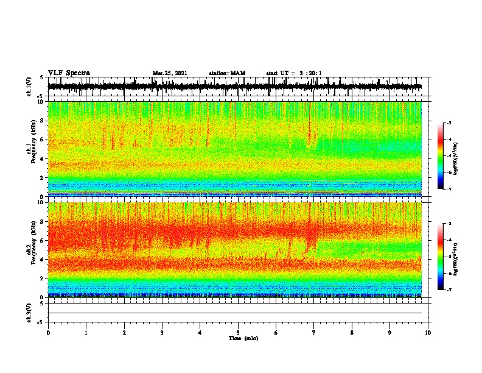Click the 2 kHz tick of ch.1 spectrogram
Image resolution: width=482 pixels, height=373 pixels.
tap(43, 178)
